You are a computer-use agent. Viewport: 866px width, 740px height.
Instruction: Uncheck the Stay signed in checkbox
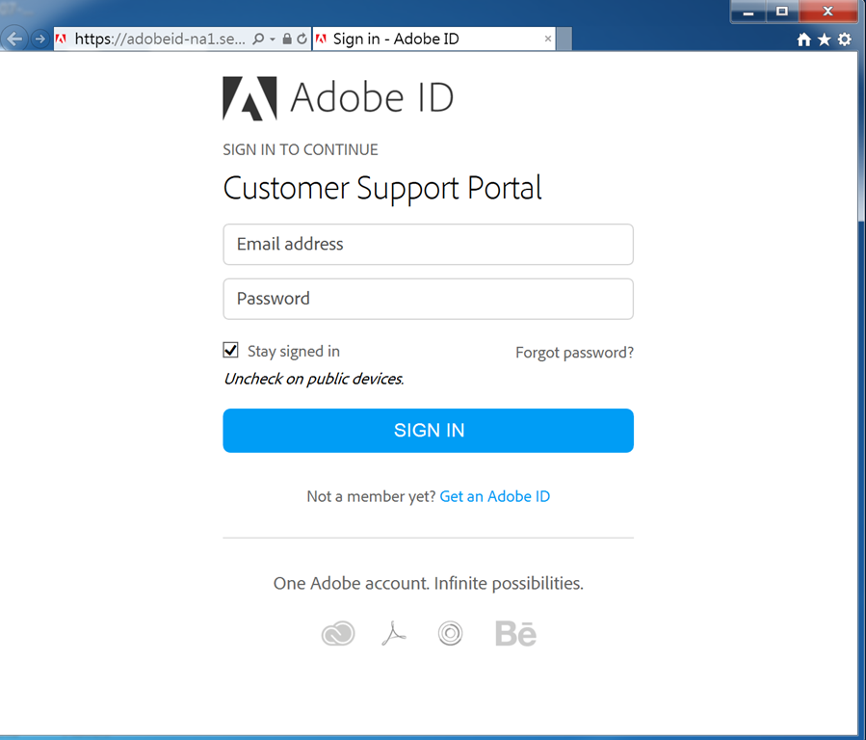231,350
